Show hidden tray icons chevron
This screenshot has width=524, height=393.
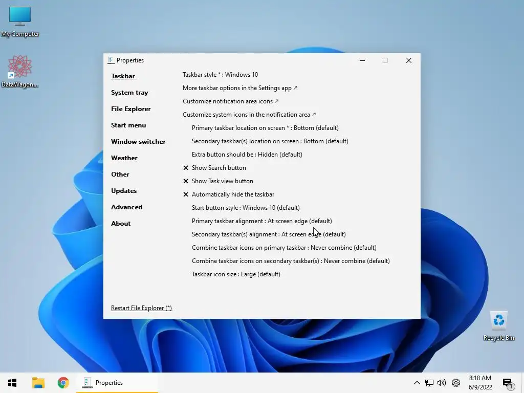(x=417, y=383)
